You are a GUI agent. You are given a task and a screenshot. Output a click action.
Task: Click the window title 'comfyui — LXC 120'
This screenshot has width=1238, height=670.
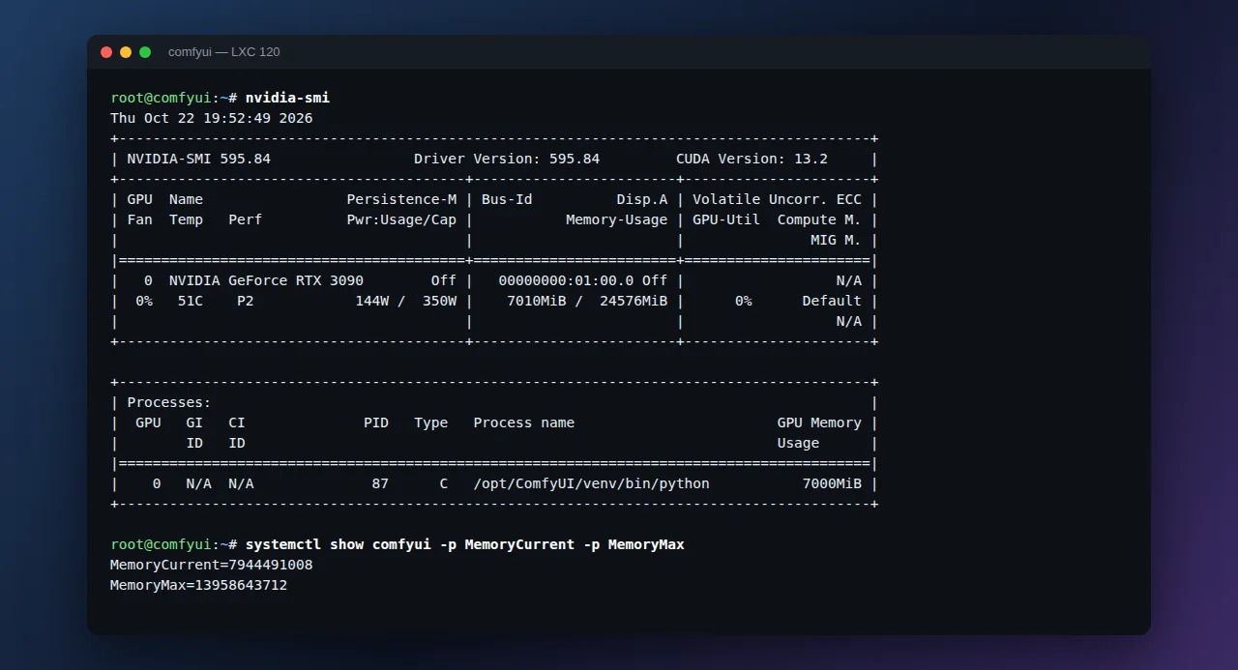[224, 52]
